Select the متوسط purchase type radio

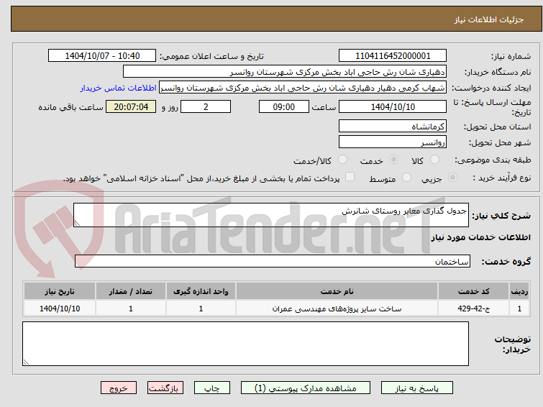406,178
